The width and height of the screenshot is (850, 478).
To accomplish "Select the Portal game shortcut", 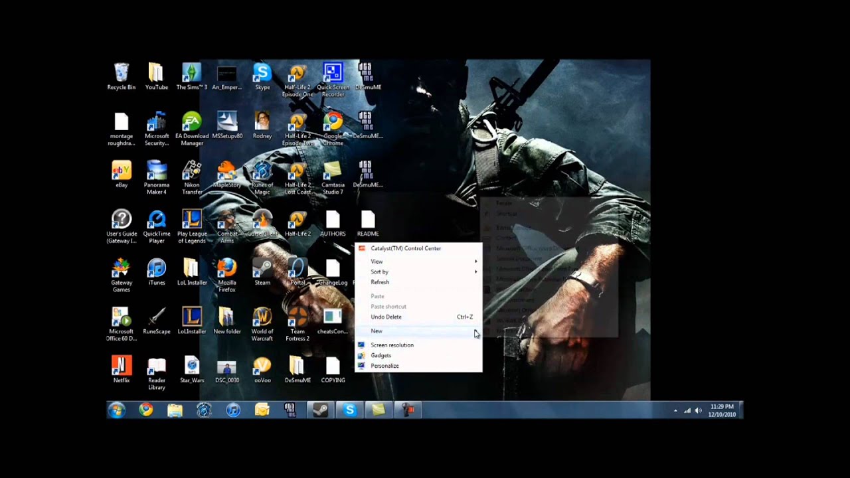I will tap(297, 272).
